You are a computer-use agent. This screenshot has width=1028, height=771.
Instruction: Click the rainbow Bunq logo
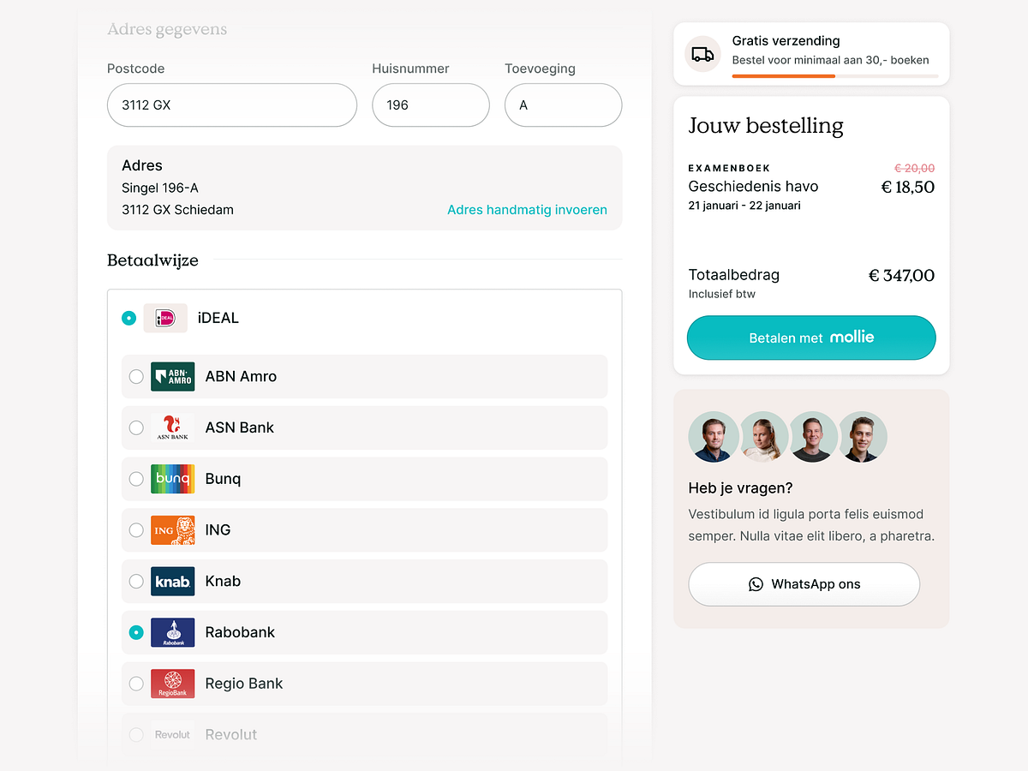point(172,479)
